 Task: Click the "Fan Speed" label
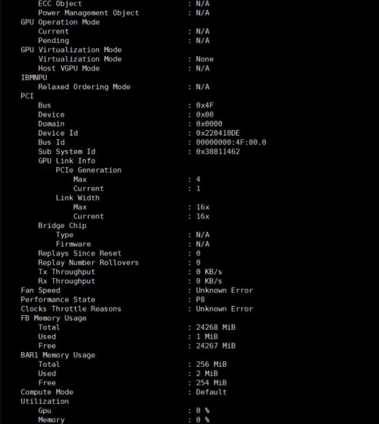(x=41, y=290)
